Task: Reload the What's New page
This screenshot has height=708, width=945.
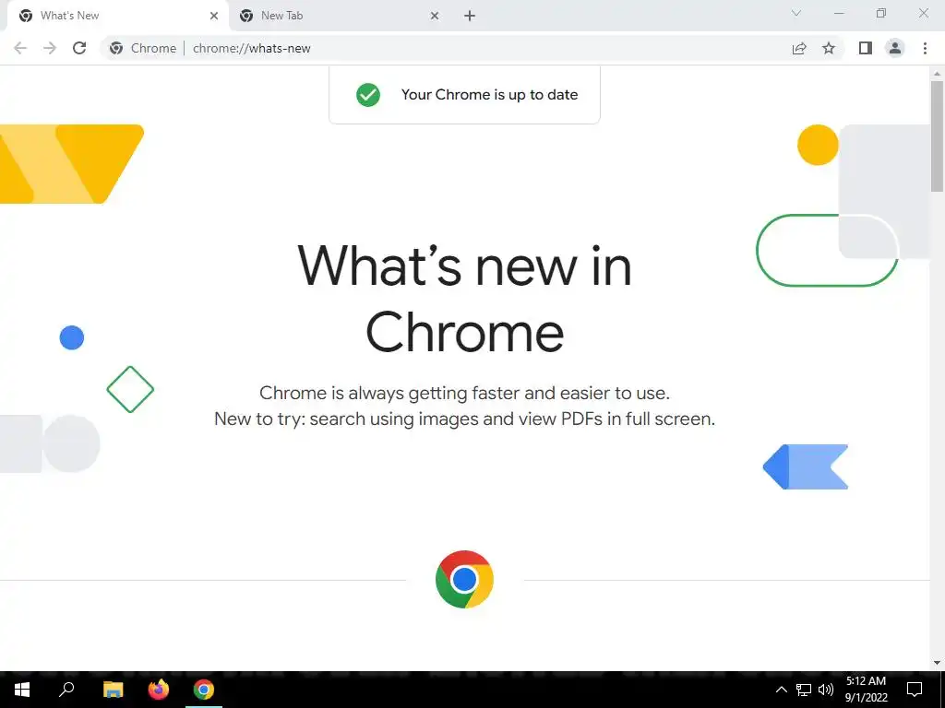Action: 79,48
